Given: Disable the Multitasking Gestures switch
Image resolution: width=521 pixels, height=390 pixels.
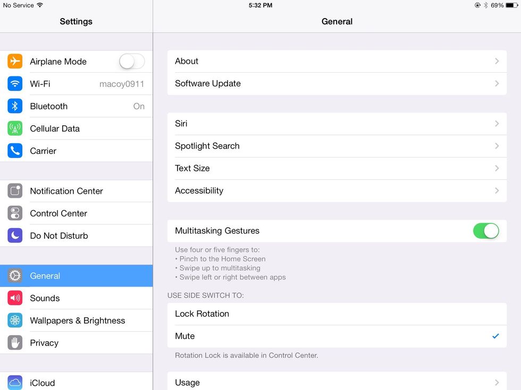Looking at the screenshot, I should [486, 231].
